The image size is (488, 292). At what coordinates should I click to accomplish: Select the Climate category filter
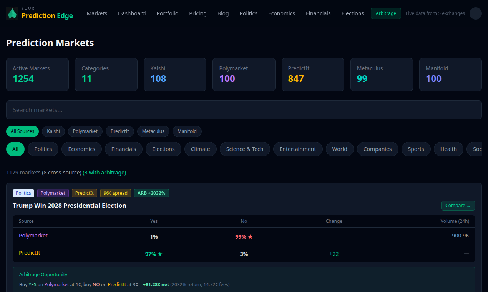(x=200, y=149)
